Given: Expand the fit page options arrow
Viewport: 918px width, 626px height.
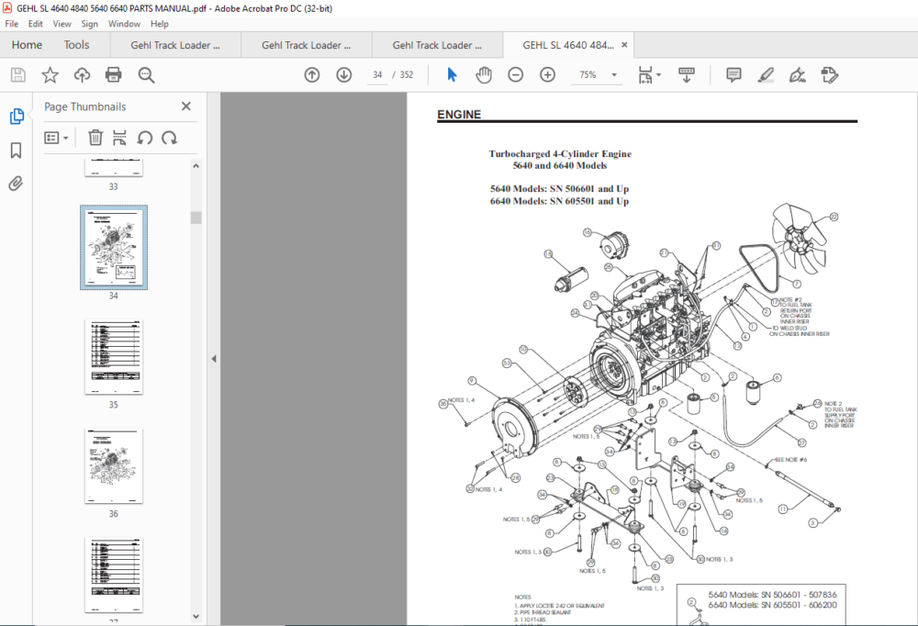Looking at the screenshot, I should coord(658,75).
